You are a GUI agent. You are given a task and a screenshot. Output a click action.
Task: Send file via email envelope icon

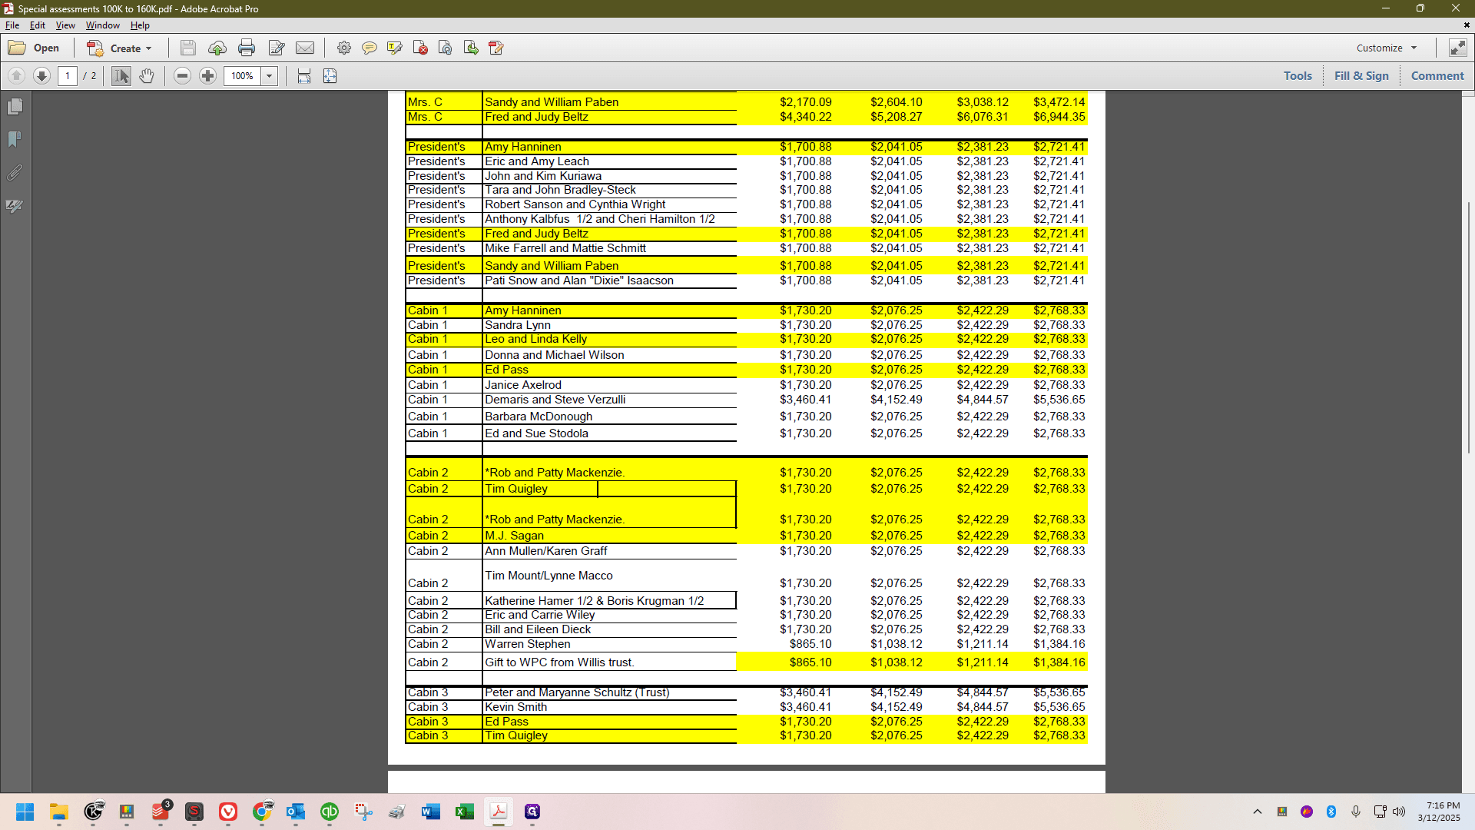click(x=305, y=48)
